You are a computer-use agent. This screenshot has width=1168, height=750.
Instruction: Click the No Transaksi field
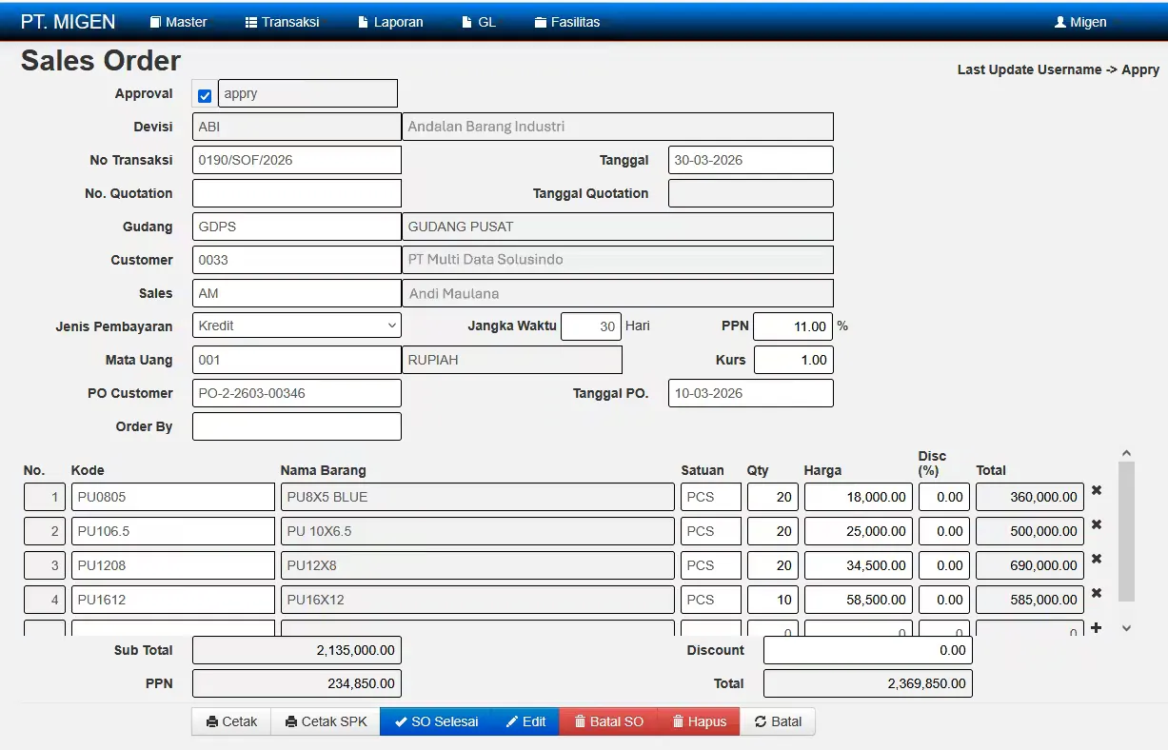(x=297, y=160)
